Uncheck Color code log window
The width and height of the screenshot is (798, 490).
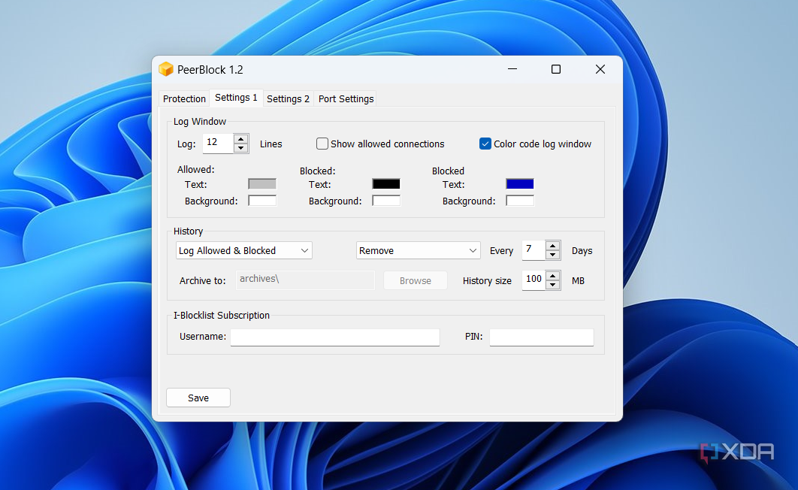tap(485, 144)
